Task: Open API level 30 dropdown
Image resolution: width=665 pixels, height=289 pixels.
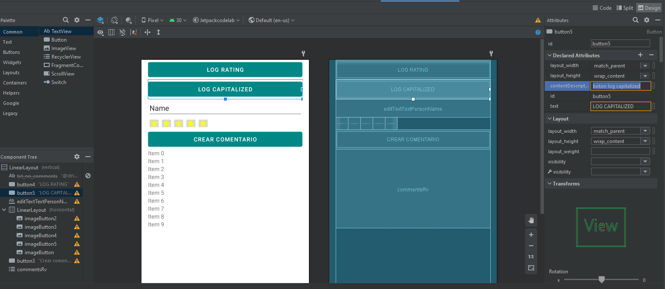Action: (178, 20)
